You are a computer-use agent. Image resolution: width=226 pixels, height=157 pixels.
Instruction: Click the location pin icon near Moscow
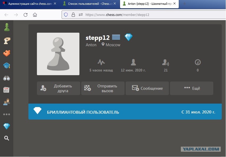point(103,44)
